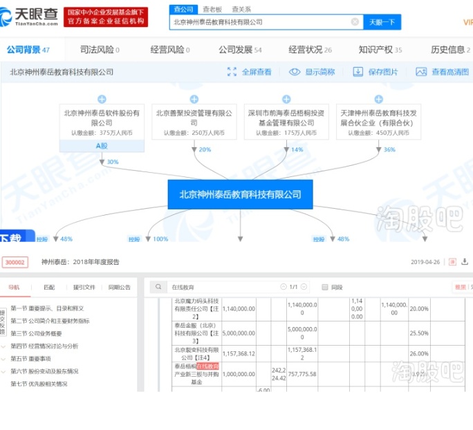Switch to the 援引文件 tab
The width and height of the screenshot is (473, 430).
pos(84,288)
